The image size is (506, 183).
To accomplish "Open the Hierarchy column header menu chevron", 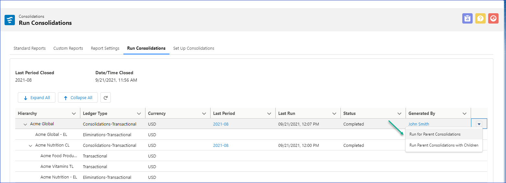I will pos(74,114).
